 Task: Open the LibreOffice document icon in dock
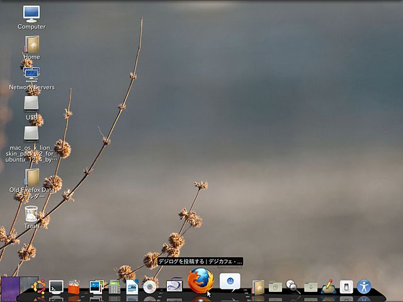click(132, 287)
